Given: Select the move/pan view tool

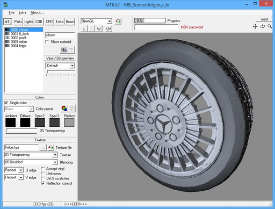Looking at the screenshot, I should click(x=255, y=26).
